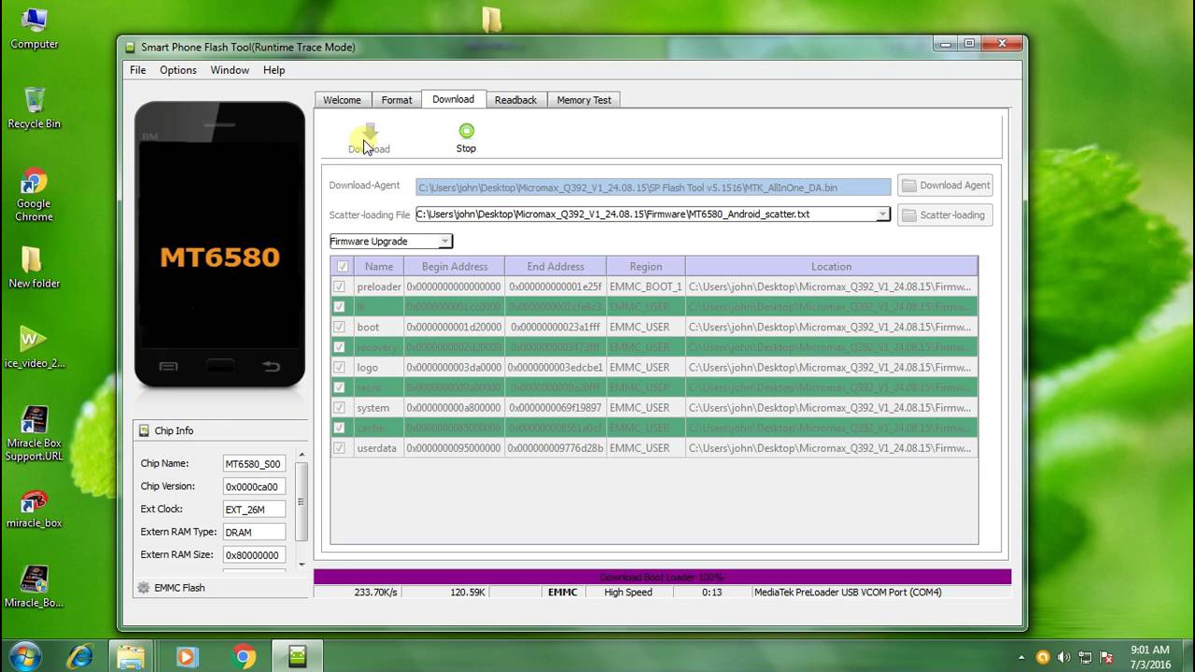
Task: Open Google Chrome from the taskbar
Action: (x=244, y=656)
